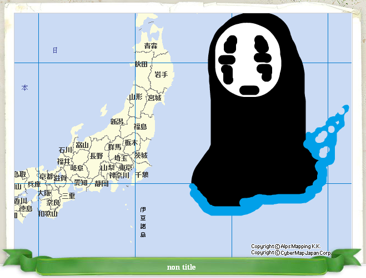
Task: Click the 長野 prefecture label
Action: [97, 156]
